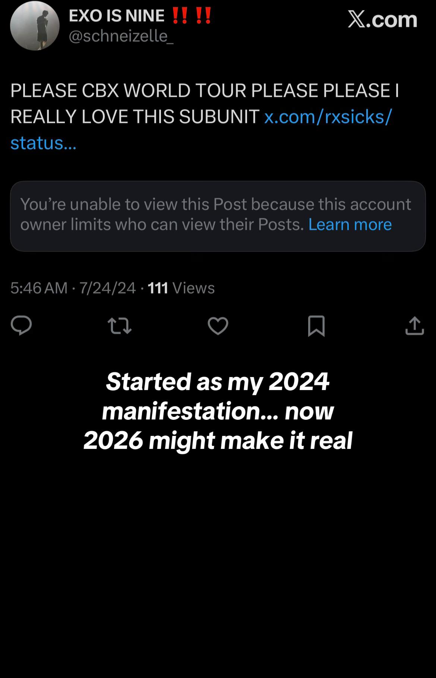The image size is (436, 678).
Task: Follow the x.com/rxsicks/ link
Action: pyautogui.click(x=328, y=117)
